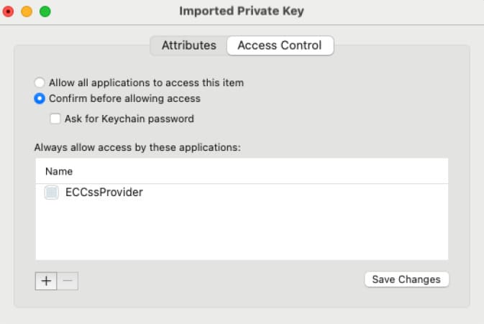Click the 'Always allow access by these applications' label
Image resolution: width=484 pixels, height=324 pixels.
tap(137, 147)
